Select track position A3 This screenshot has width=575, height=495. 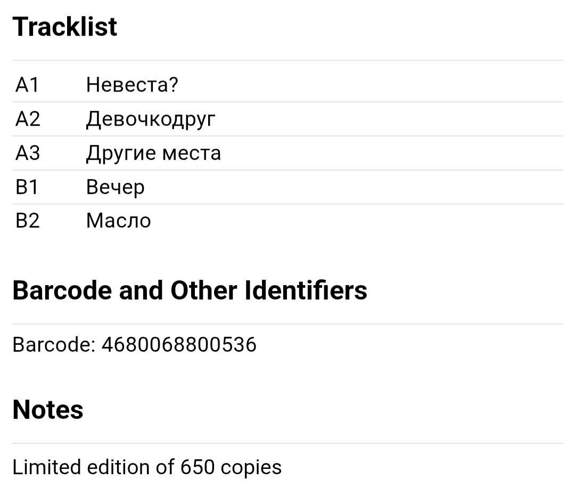click(x=28, y=153)
